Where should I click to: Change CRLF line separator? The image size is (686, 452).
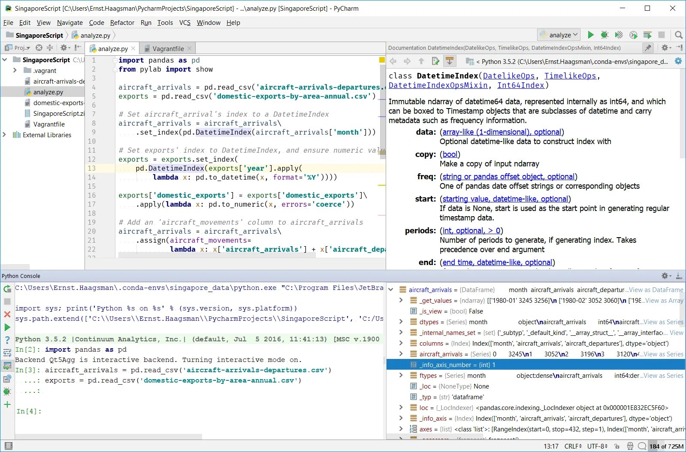(573, 446)
